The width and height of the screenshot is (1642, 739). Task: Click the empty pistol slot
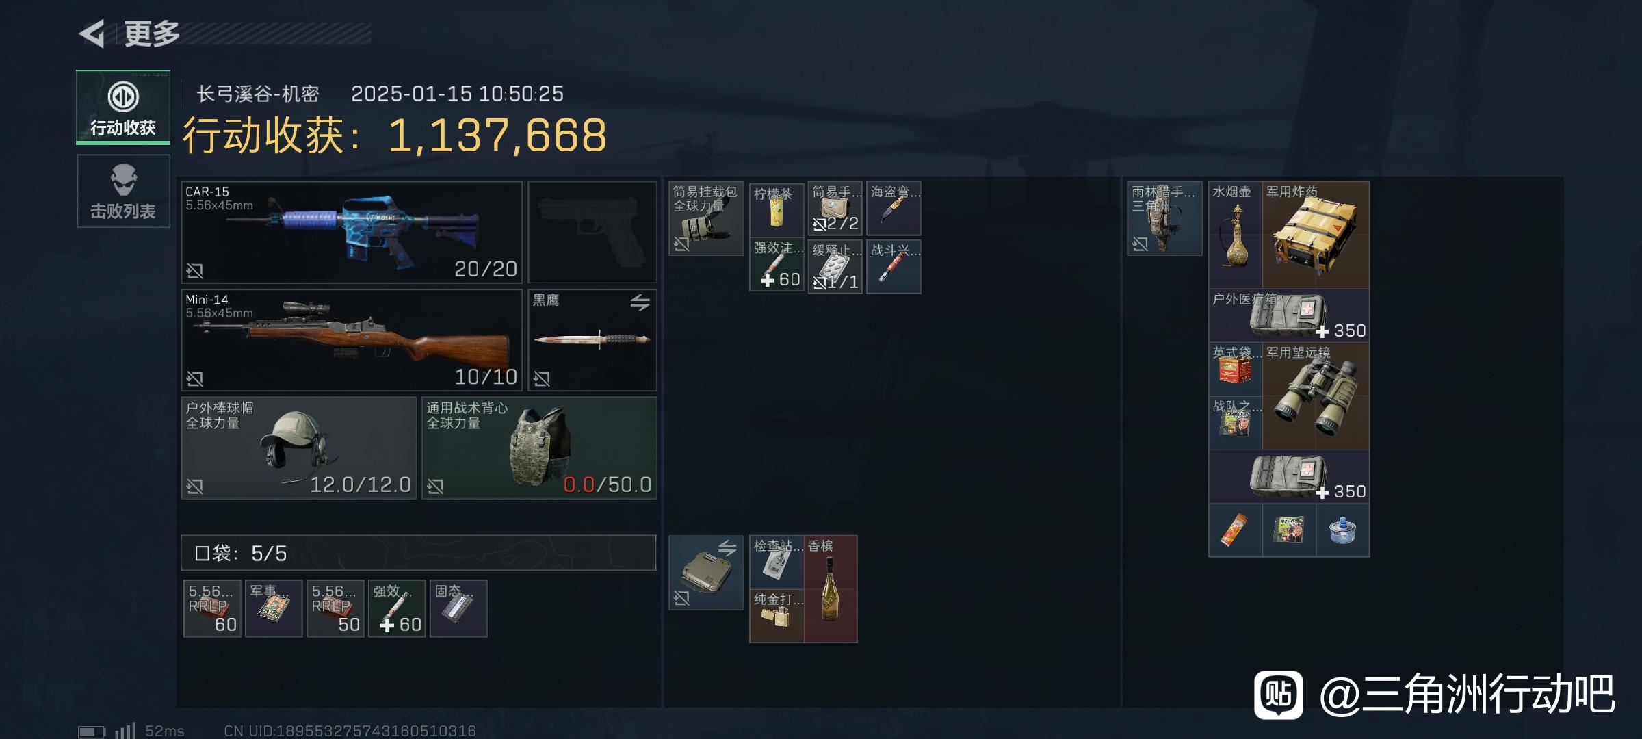(x=592, y=232)
